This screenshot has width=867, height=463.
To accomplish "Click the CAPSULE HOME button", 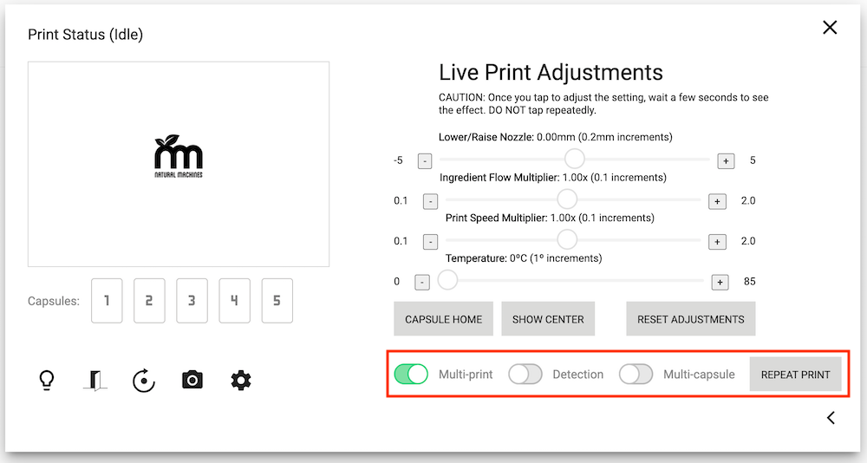I will click(443, 319).
